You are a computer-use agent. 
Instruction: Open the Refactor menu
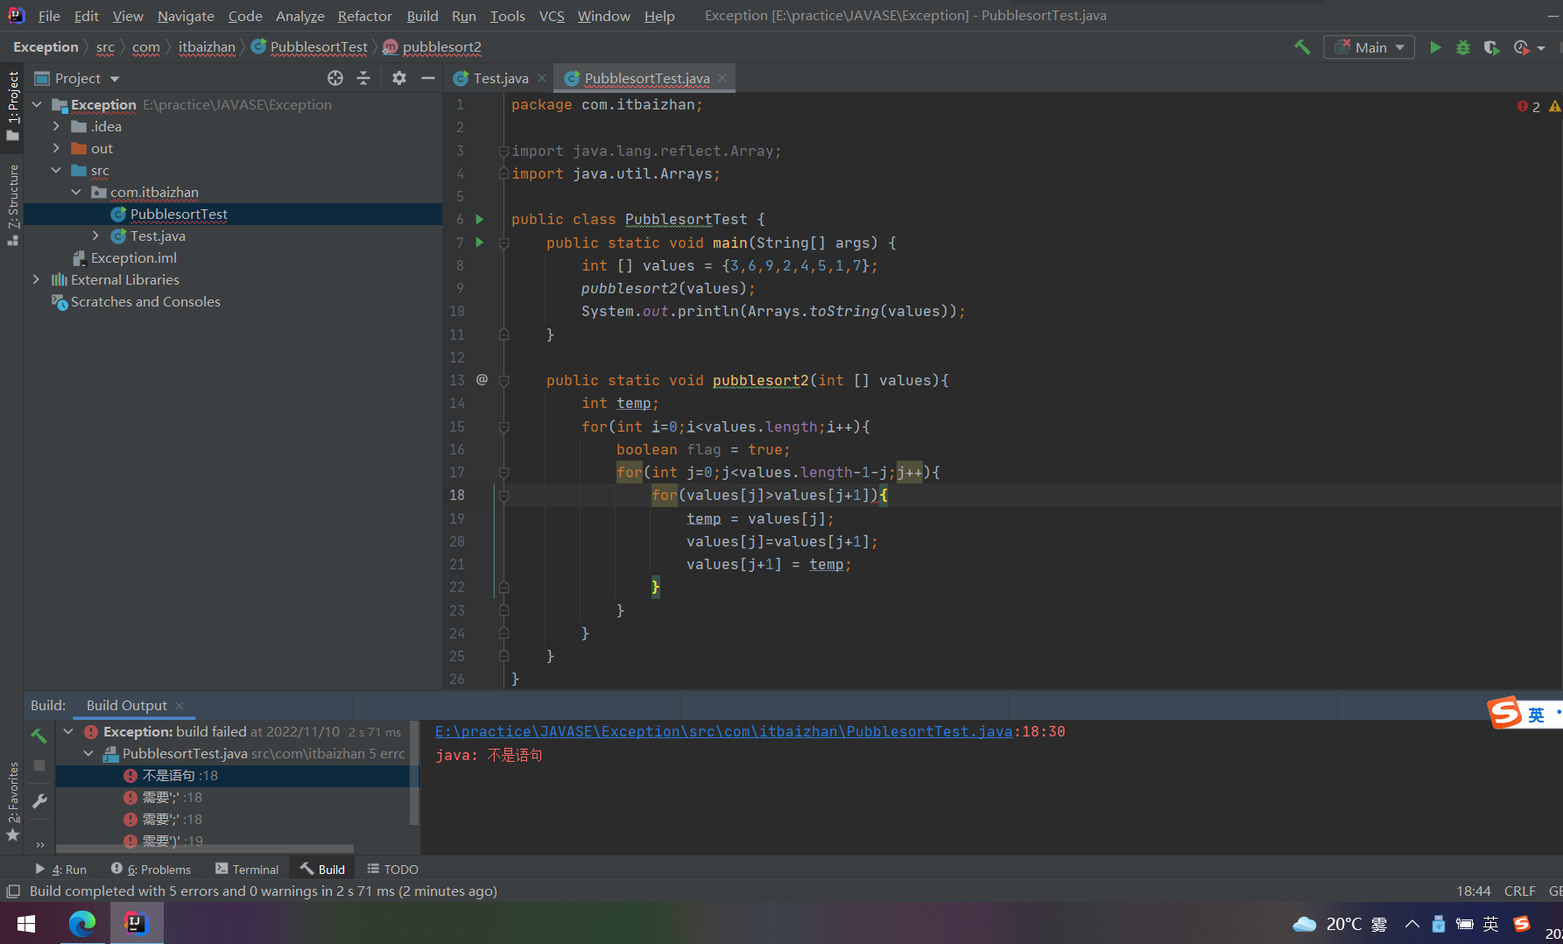pos(365,16)
